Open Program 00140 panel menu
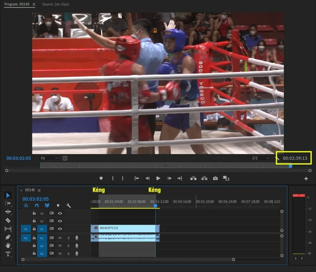 (34, 4)
